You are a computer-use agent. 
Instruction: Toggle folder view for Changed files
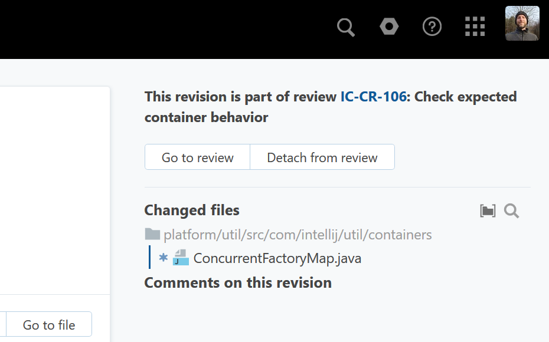click(488, 211)
